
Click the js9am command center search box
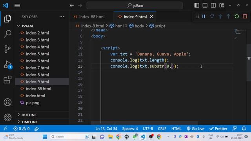[135, 5]
